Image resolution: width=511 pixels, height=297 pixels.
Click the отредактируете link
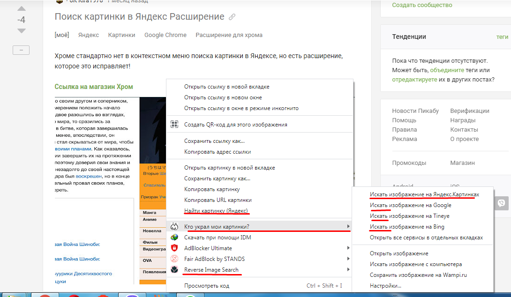click(x=414, y=80)
